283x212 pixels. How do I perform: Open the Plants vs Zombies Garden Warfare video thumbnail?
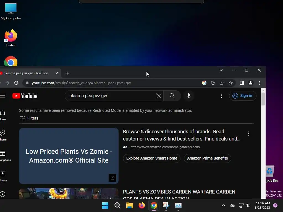click(x=69, y=194)
